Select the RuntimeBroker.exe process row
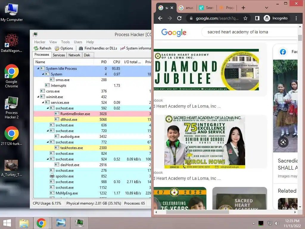 pos(92,114)
